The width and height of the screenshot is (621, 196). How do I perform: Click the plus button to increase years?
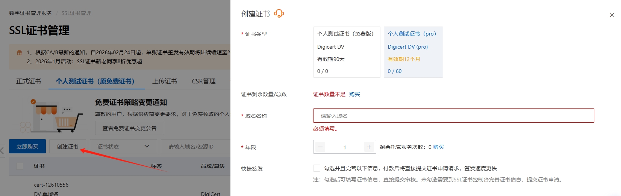(369, 147)
